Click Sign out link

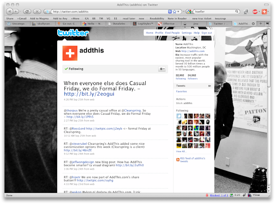tap(207, 33)
